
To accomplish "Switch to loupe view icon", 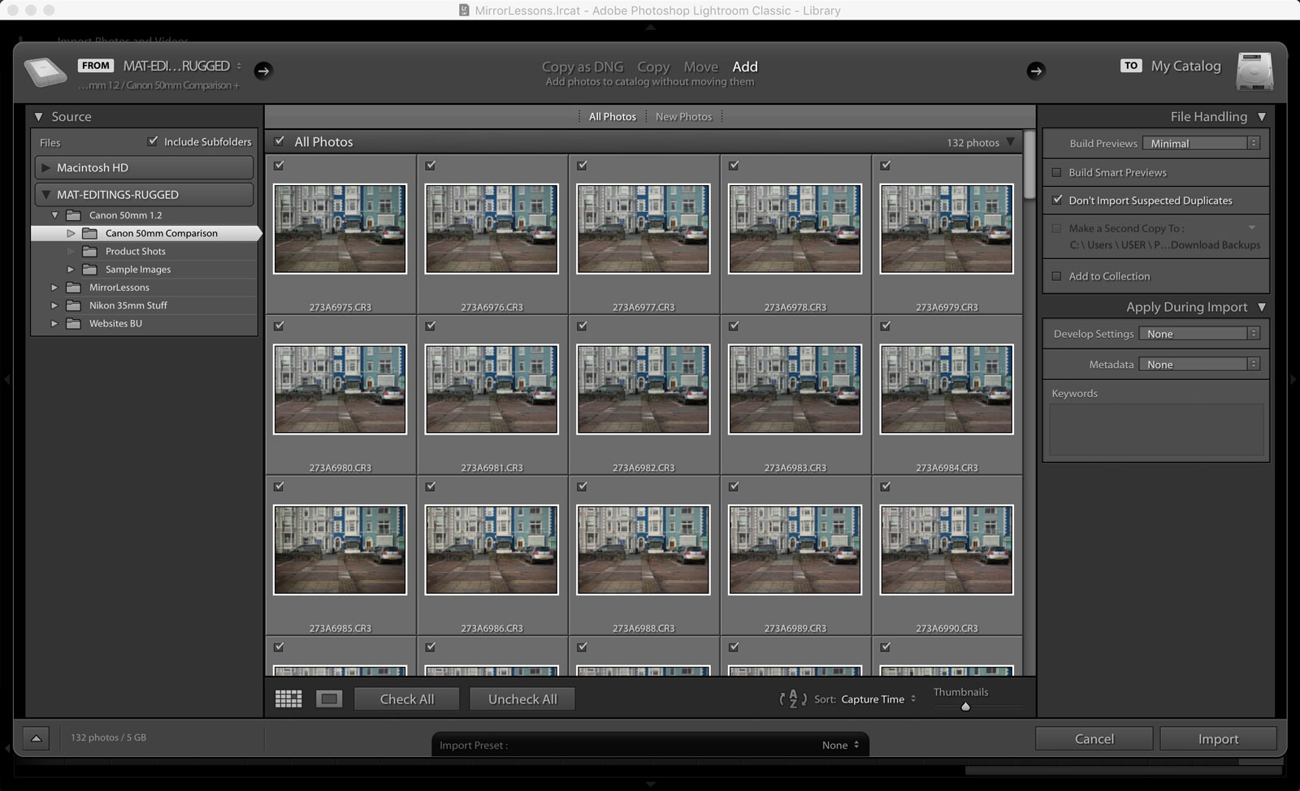I will point(329,699).
